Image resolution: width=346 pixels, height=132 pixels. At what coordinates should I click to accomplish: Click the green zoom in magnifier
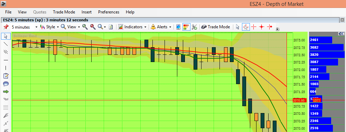click(x=85, y=27)
